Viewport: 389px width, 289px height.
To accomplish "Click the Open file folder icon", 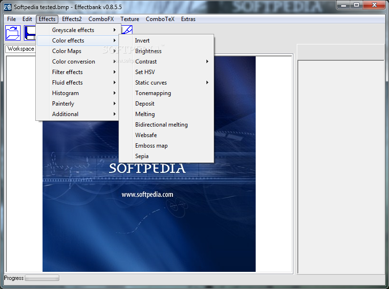I will point(13,33).
